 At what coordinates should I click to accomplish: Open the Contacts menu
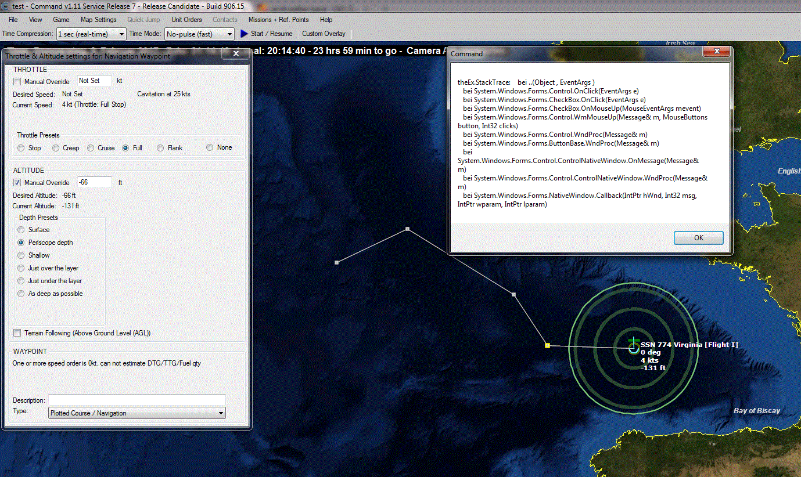225,20
